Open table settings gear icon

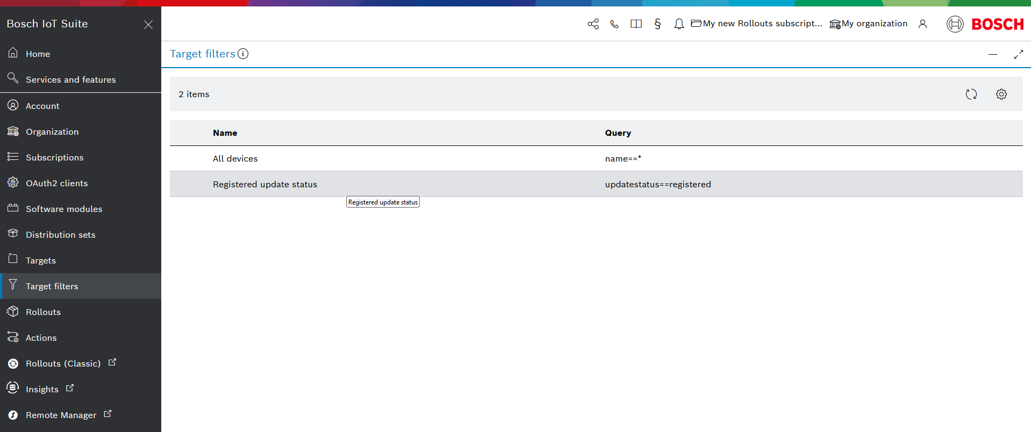point(1001,94)
